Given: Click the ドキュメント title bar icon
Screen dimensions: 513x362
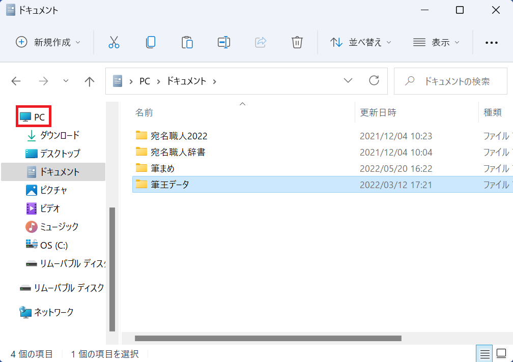Looking at the screenshot, I should (11, 10).
